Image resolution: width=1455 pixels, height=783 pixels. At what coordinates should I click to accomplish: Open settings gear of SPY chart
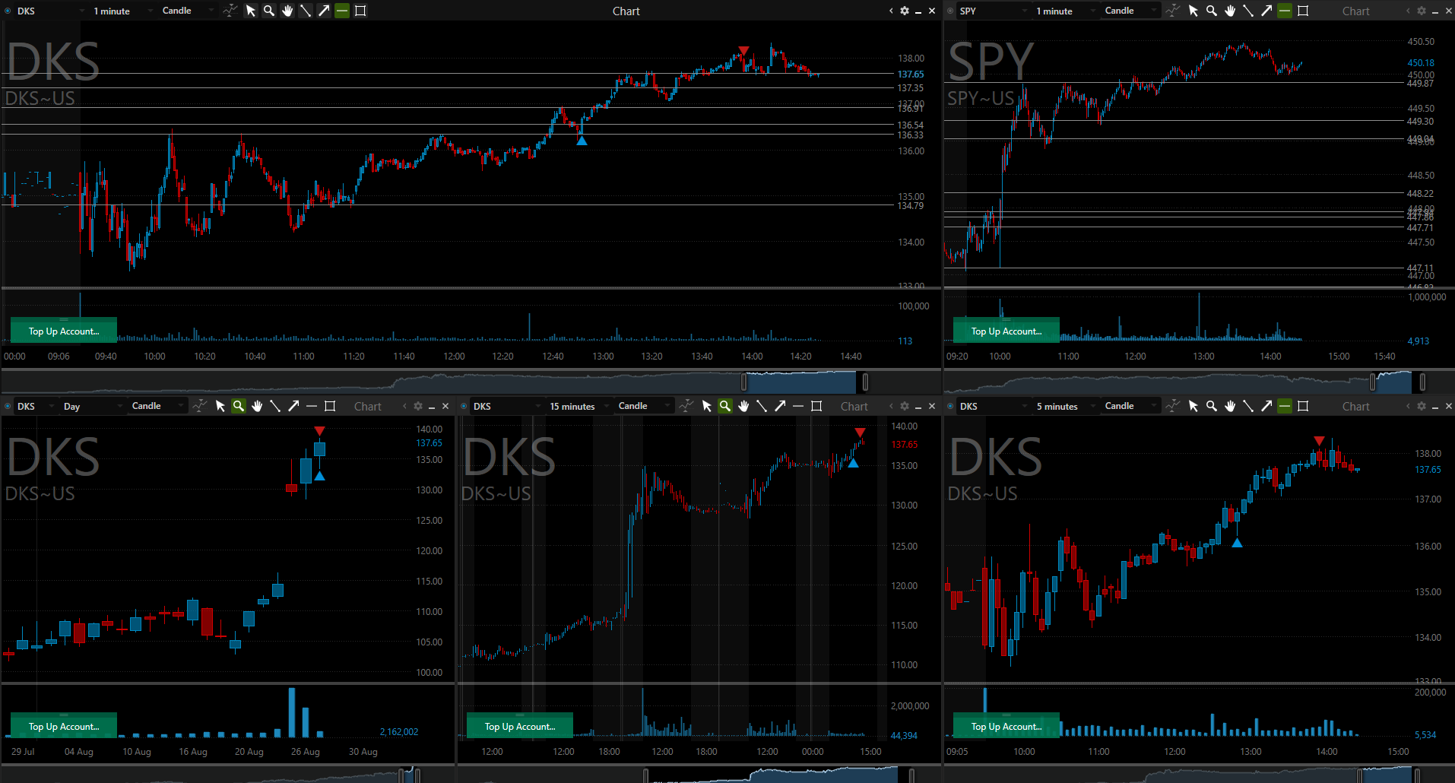point(1422,11)
